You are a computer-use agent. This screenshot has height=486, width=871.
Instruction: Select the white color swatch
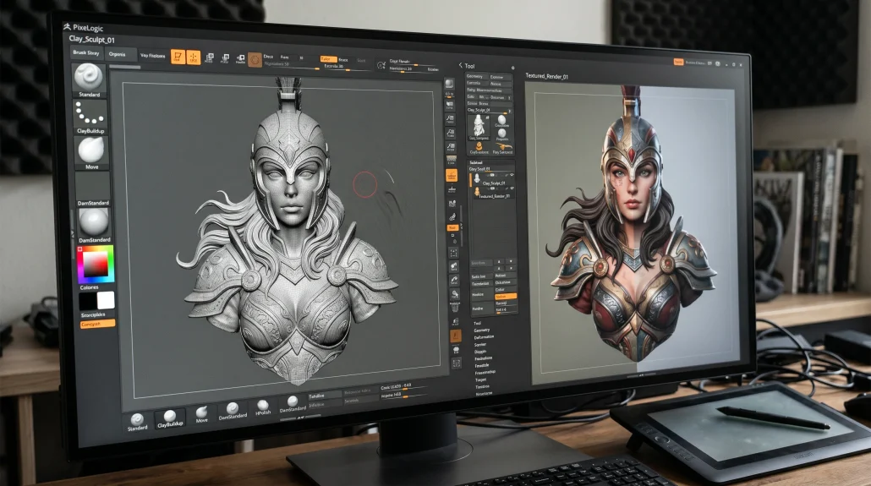coord(106,301)
